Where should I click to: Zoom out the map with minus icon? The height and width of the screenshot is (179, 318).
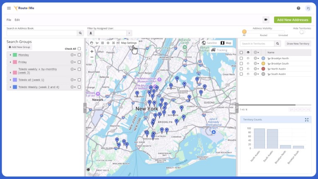(x=92, y=57)
